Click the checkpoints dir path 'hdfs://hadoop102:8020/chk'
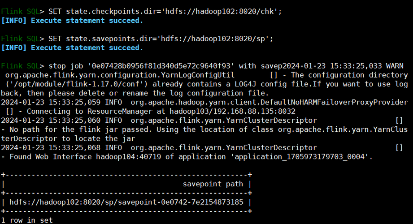The image size is (413, 224). coord(219,12)
